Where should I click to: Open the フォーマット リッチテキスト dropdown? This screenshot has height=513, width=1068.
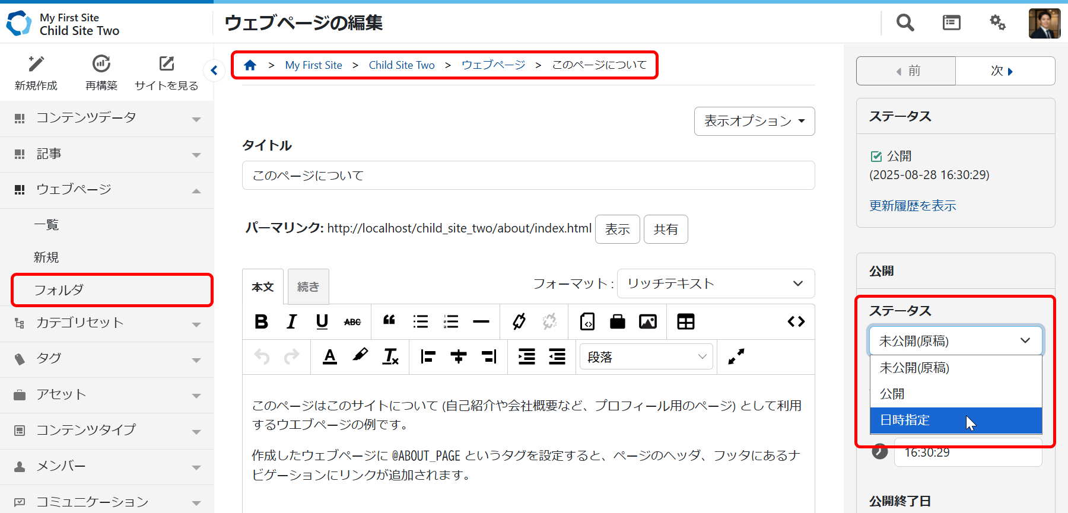716,283
